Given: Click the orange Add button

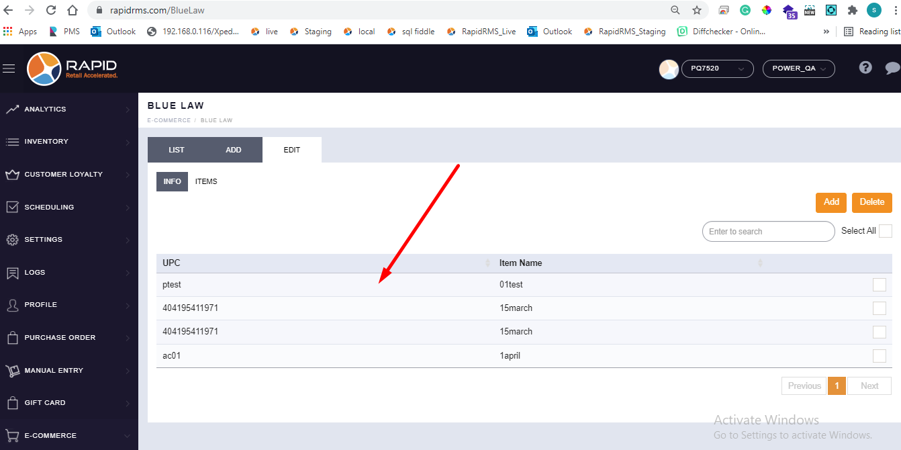Looking at the screenshot, I should point(831,202).
